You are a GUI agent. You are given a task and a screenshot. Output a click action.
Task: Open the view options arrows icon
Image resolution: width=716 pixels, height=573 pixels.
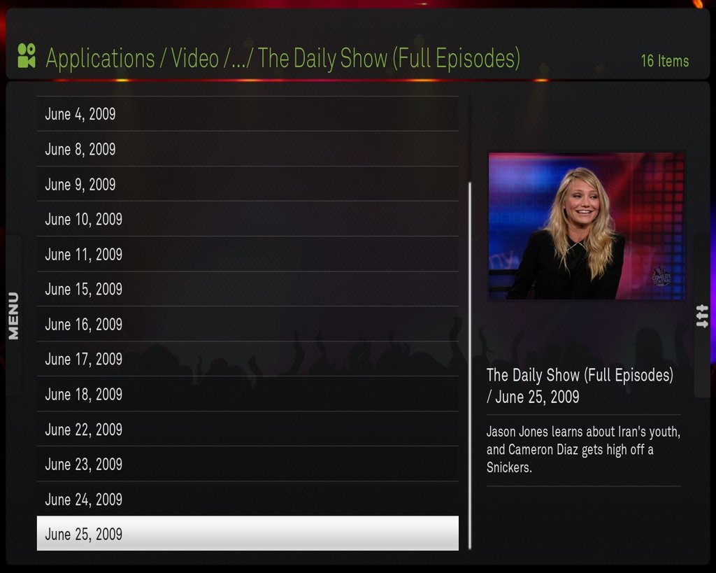(702, 316)
